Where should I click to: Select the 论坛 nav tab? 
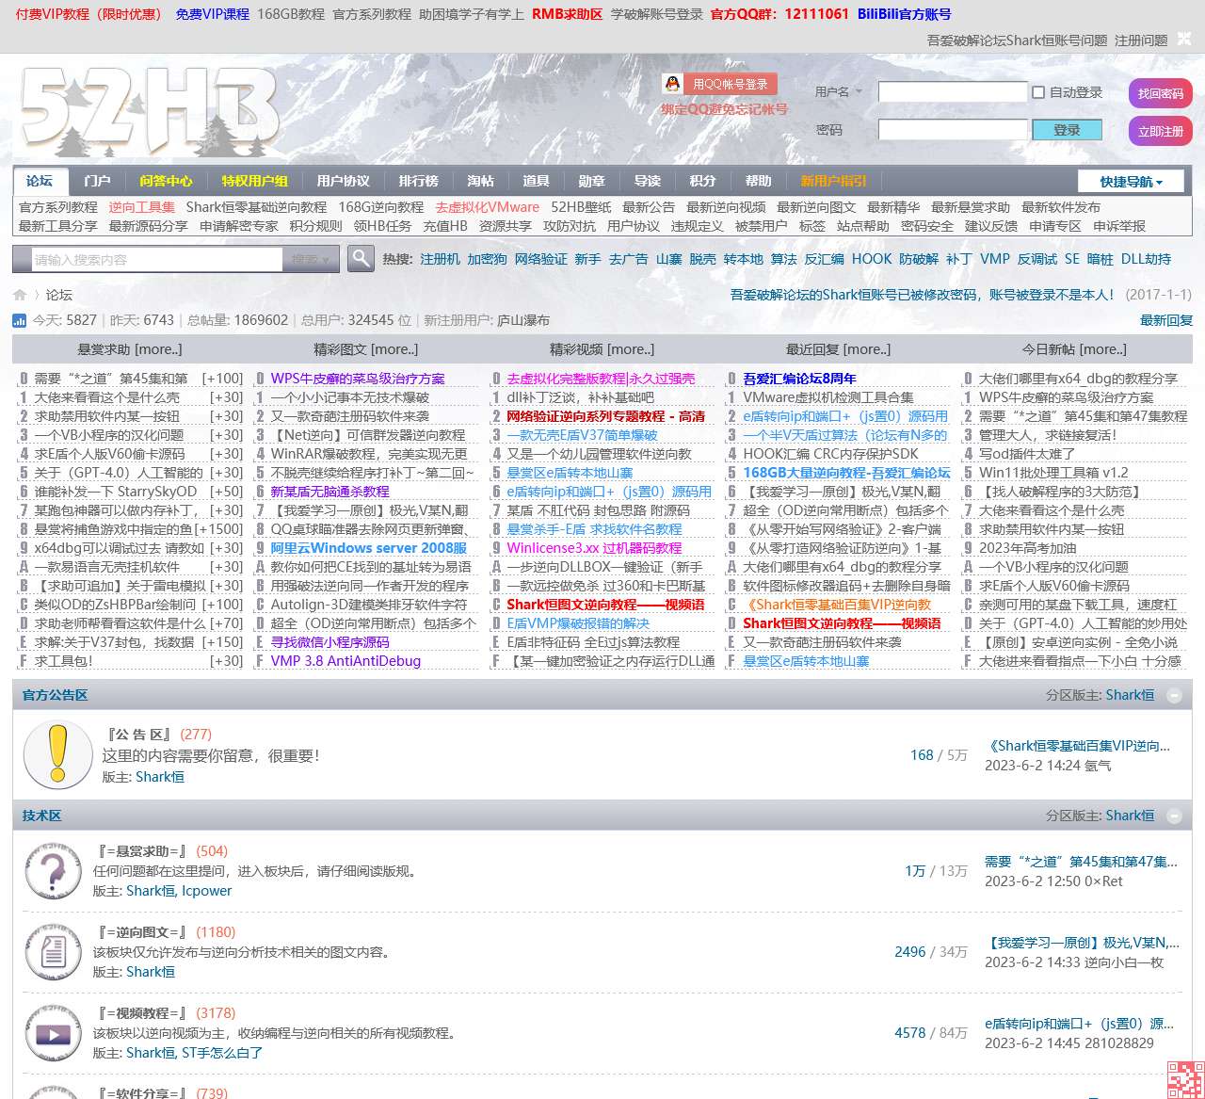click(x=40, y=181)
